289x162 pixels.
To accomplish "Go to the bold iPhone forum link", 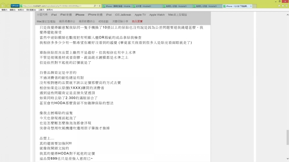I will (x=80, y=15).
